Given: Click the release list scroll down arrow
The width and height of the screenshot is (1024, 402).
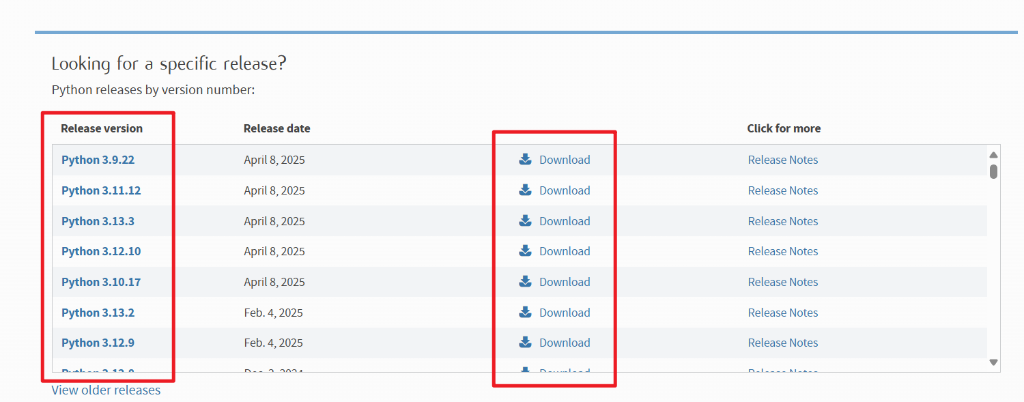Looking at the screenshot, I should pos(994,362).
